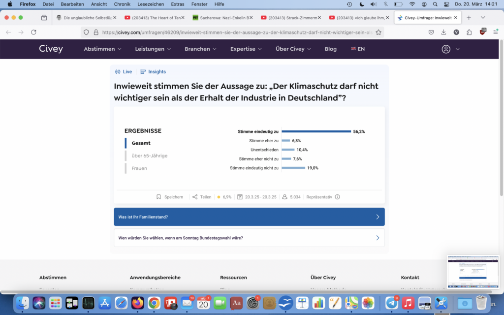Open the Lesezeichen menu in menu bar
Screen dimensions: 504x315
(x=151, y=4)
